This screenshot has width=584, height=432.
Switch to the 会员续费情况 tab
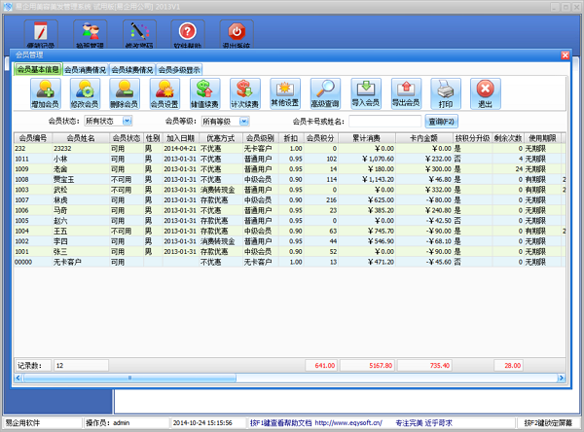coord(131,69)
